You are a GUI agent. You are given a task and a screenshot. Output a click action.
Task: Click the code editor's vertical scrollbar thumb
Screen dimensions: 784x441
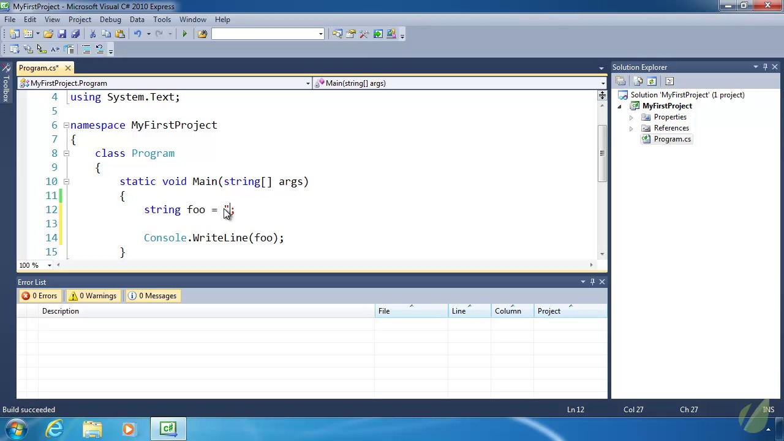pyautogui.click(x=602, y=153)
